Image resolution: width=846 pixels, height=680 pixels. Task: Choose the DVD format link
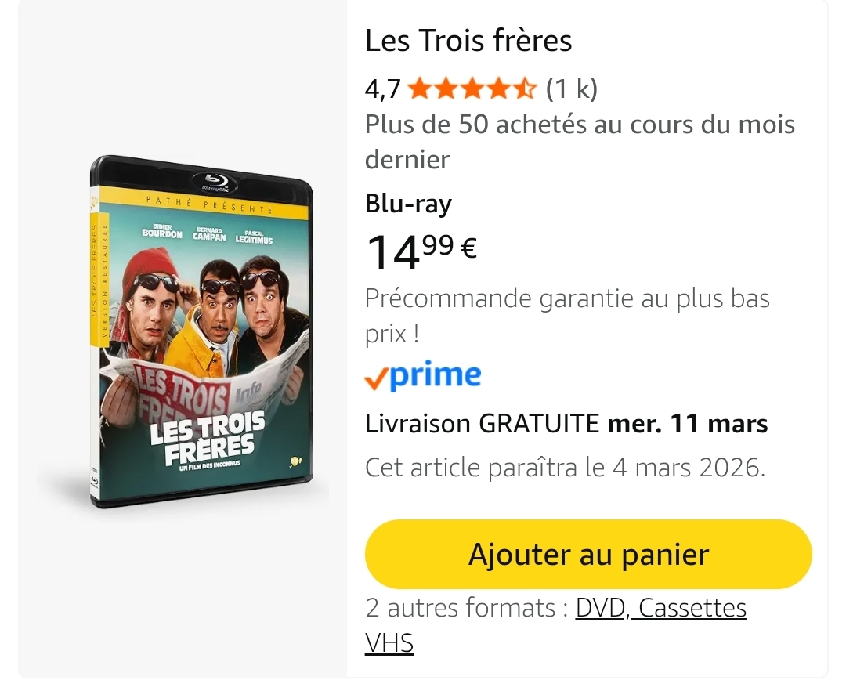click(x=601, y=608)
